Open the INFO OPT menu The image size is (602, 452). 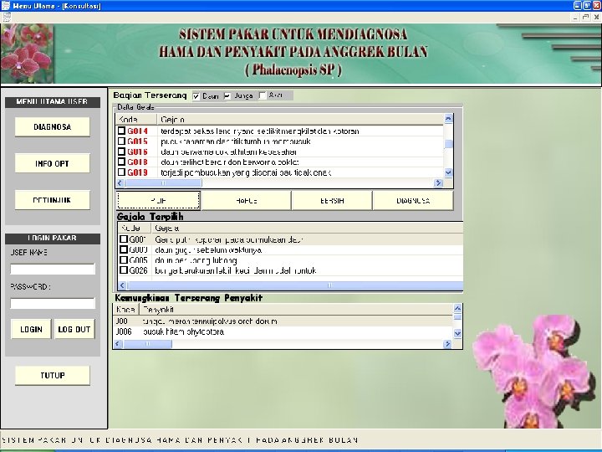pos(52,163)
